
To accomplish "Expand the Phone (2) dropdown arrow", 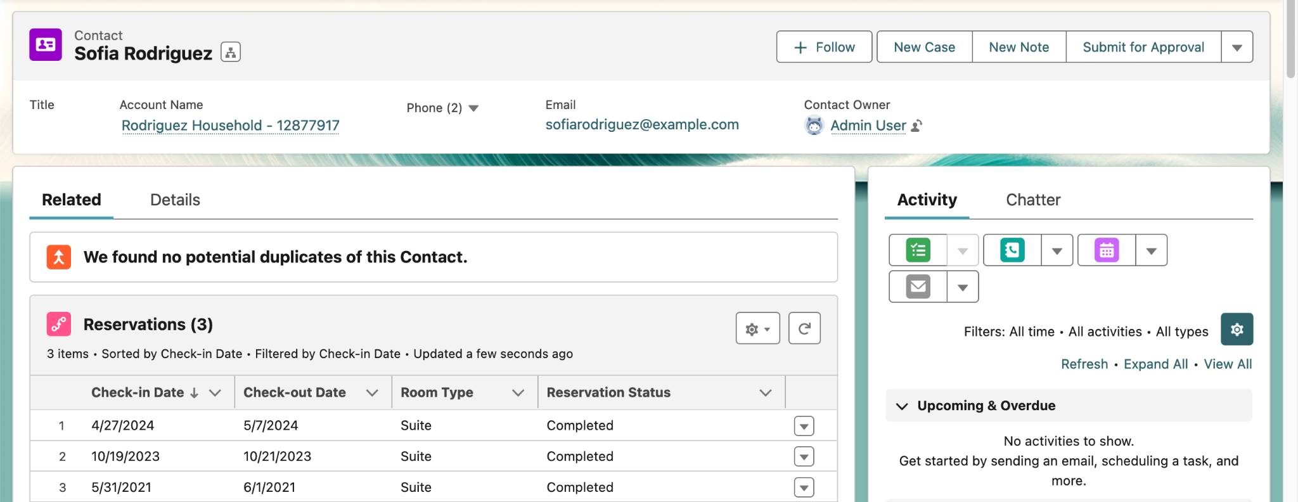I will point(473,108).
